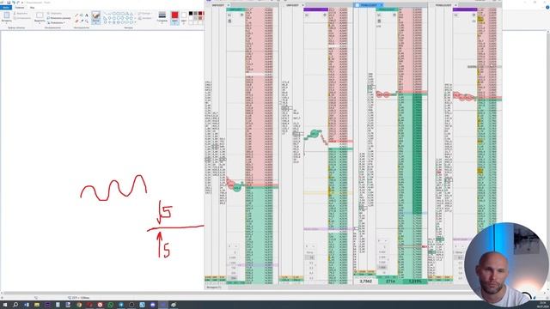Switch to the Home ribbon tab in Paint
The width and height of the screenshot is (550, 309).
tap(19, 8)
